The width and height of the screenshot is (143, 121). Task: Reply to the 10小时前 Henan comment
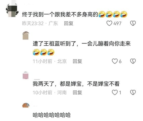point(77,93)
